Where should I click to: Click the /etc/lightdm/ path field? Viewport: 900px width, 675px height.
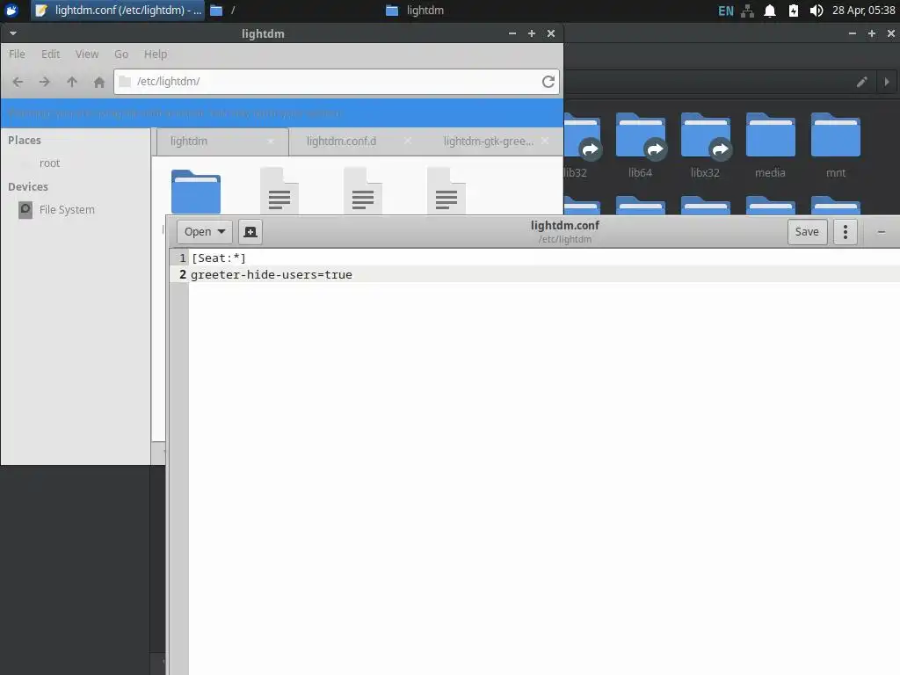coord(336,82)
